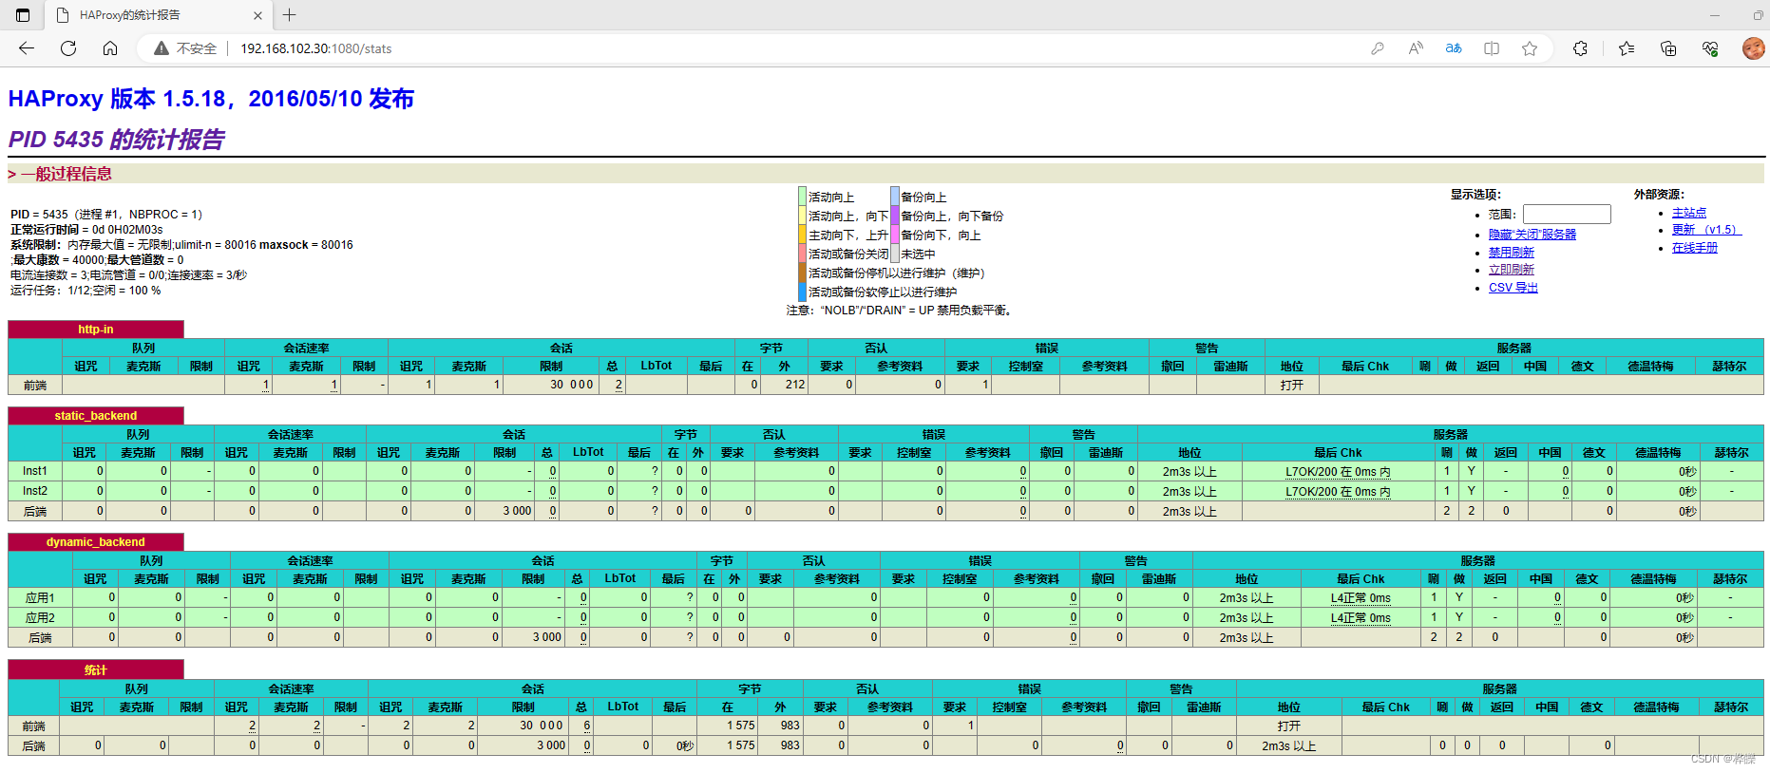Click the 1 575 bytes in frontend value
Viewport: 1770px width, 773px height.
coord(741,726)
